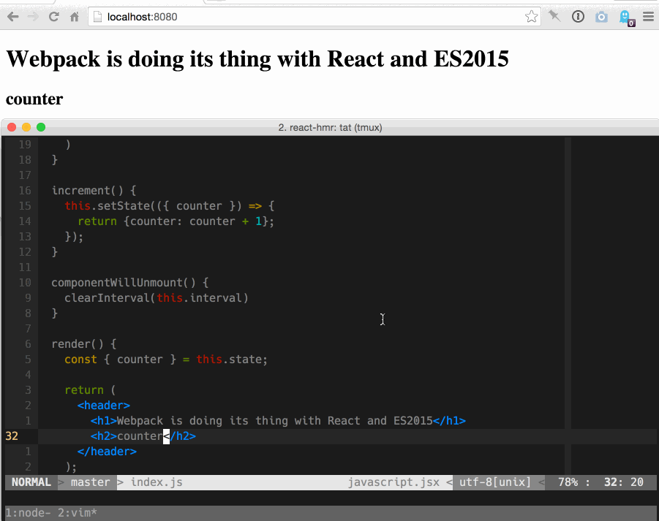Click the '<h2>counter</h2>' current line
This screenshot has height=521, width=659.
click(143, 436)
